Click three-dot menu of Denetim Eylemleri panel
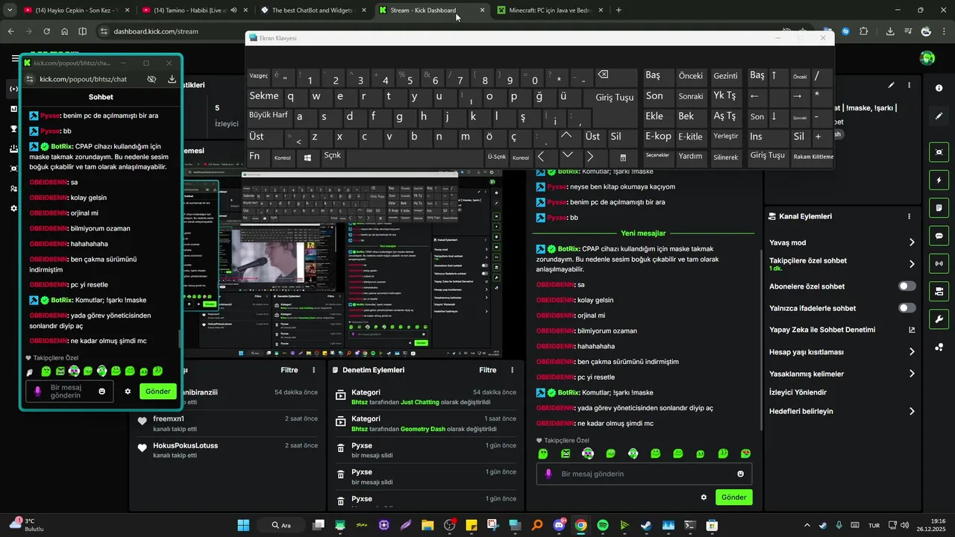955x537 pixels. [512, 370]
